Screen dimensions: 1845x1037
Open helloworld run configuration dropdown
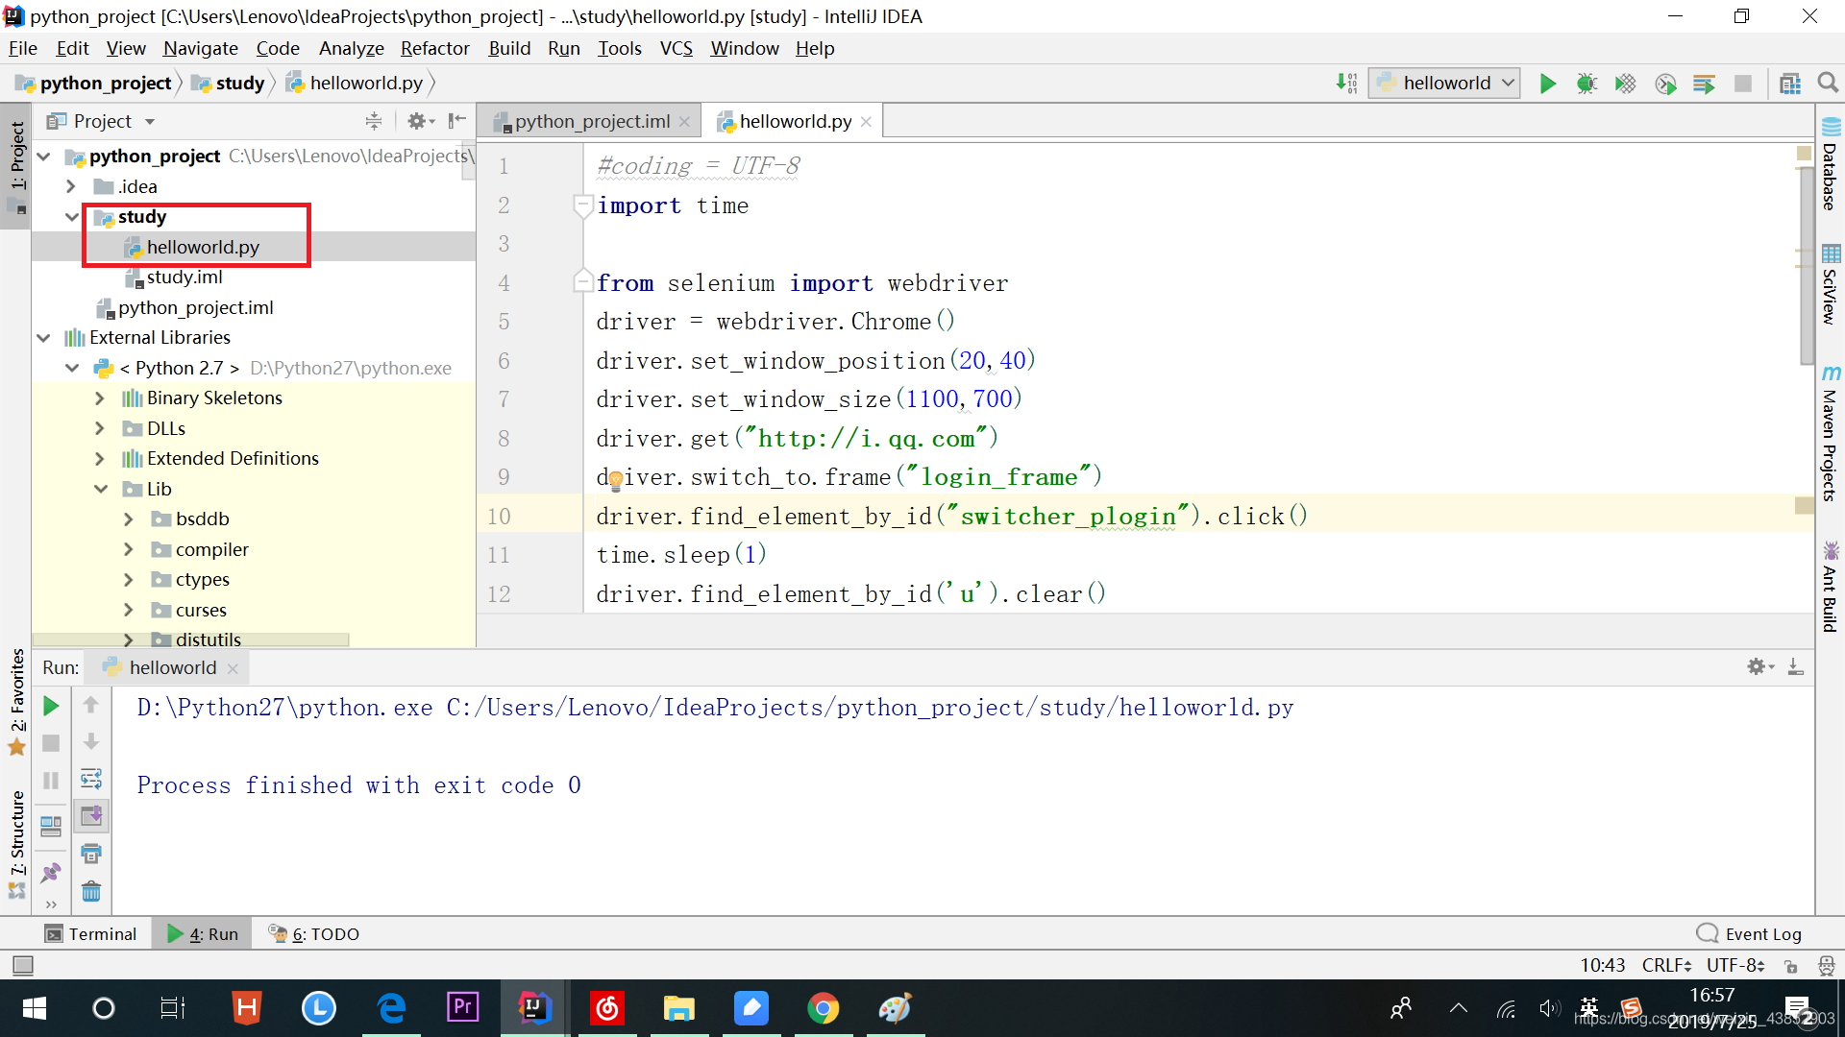pyautogui.click(x=1445, y=84)
